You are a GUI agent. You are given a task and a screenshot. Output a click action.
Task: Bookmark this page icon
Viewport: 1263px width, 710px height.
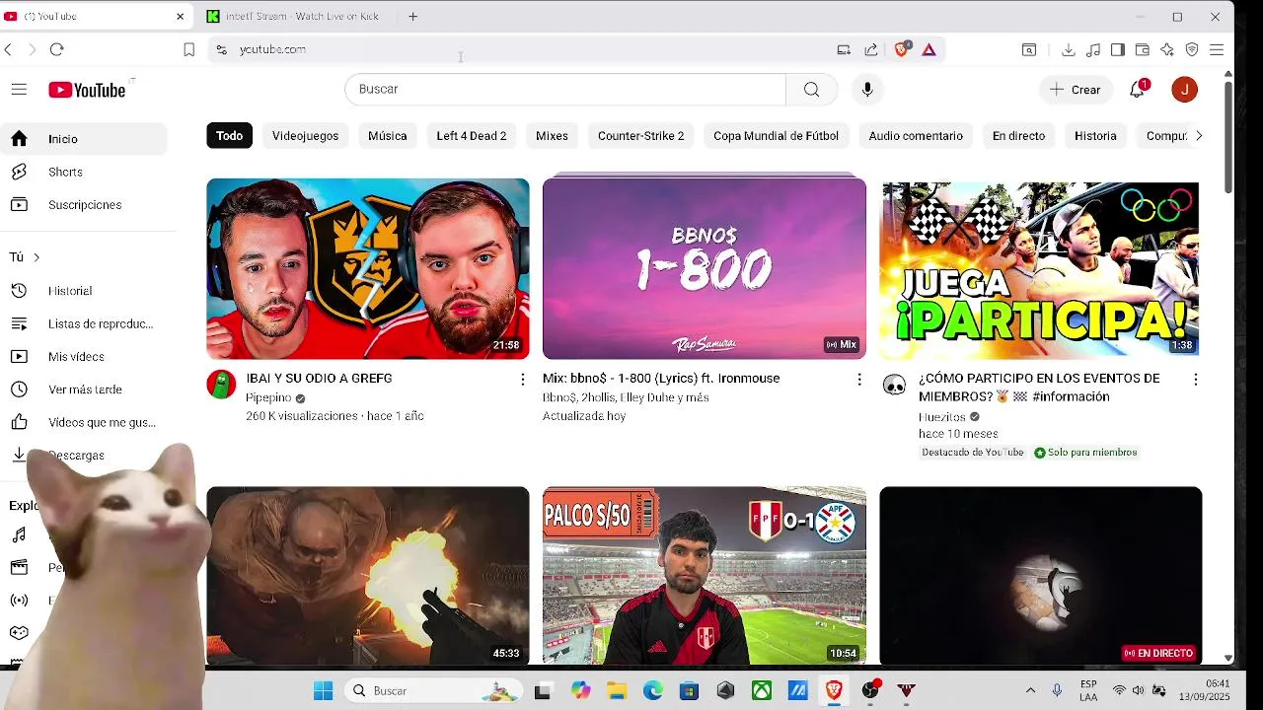[189, 49]
